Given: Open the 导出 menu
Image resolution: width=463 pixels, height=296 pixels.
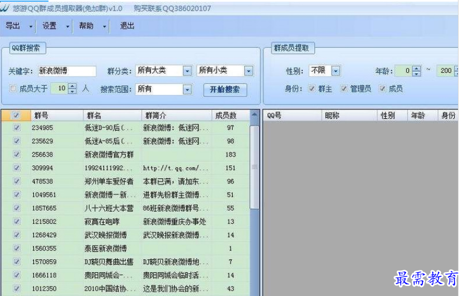Looking at the screenshot, I should (x=13, y=26).
